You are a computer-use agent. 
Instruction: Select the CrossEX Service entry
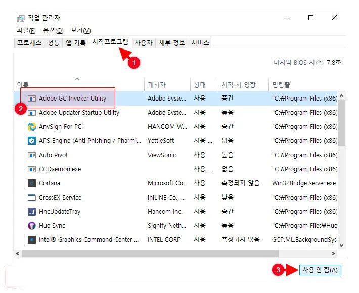click(60, 198)
